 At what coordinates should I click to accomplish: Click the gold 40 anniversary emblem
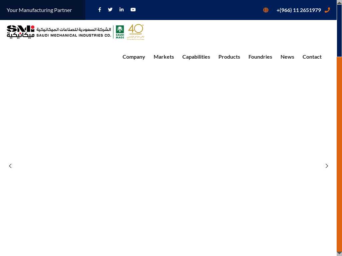tap(136, 32)
